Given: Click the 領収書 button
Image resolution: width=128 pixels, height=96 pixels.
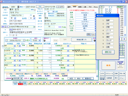Looking at the screenshot, I should (102, 79).
